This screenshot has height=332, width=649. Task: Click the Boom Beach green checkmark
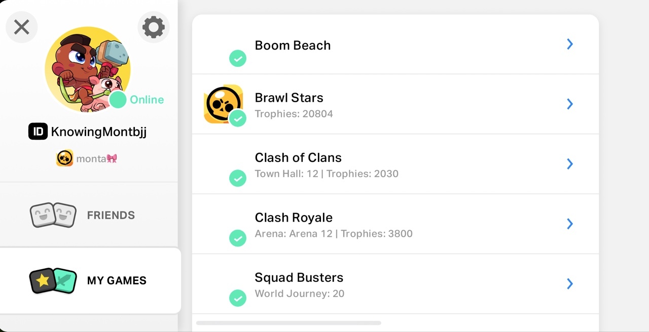(237, 58)
